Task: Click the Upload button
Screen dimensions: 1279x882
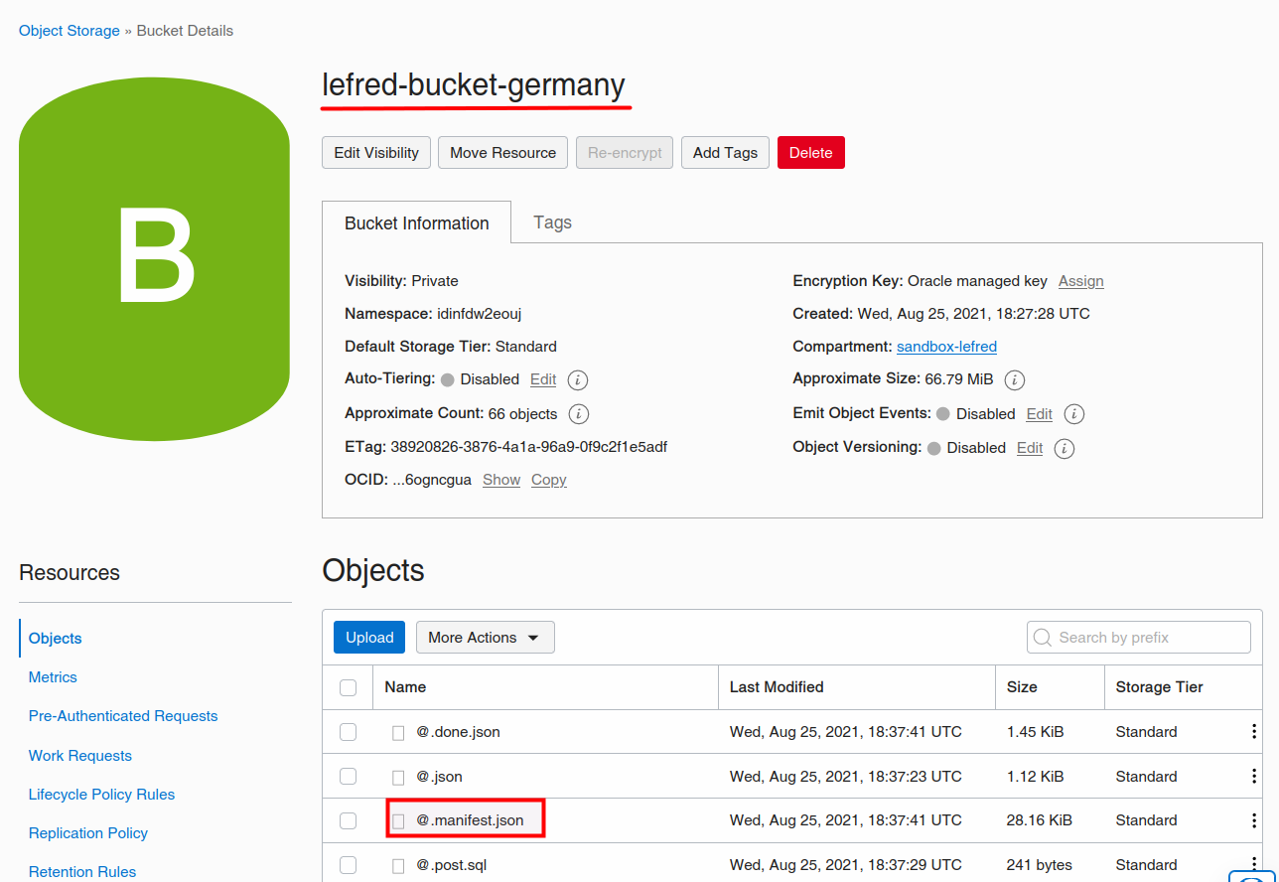Action: click(369, 638)
